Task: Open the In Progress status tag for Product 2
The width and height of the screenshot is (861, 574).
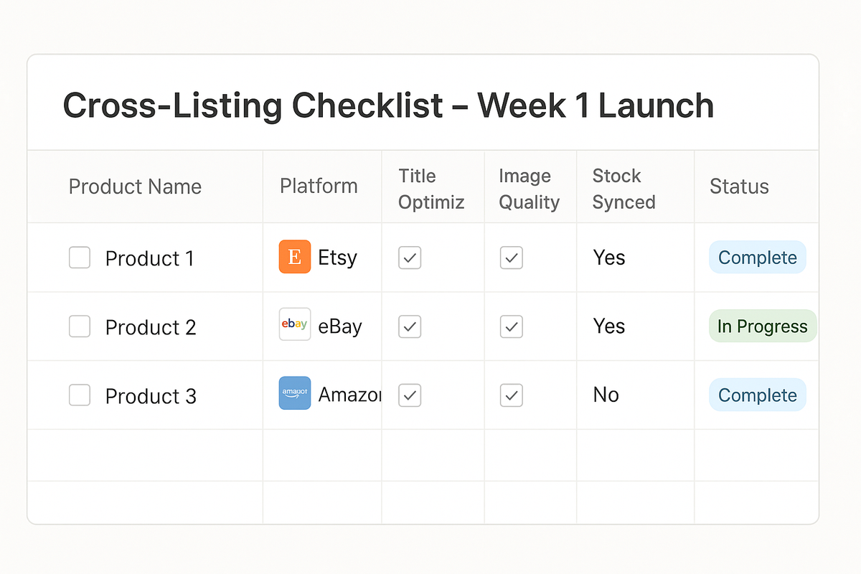Action: coord(762,326)
